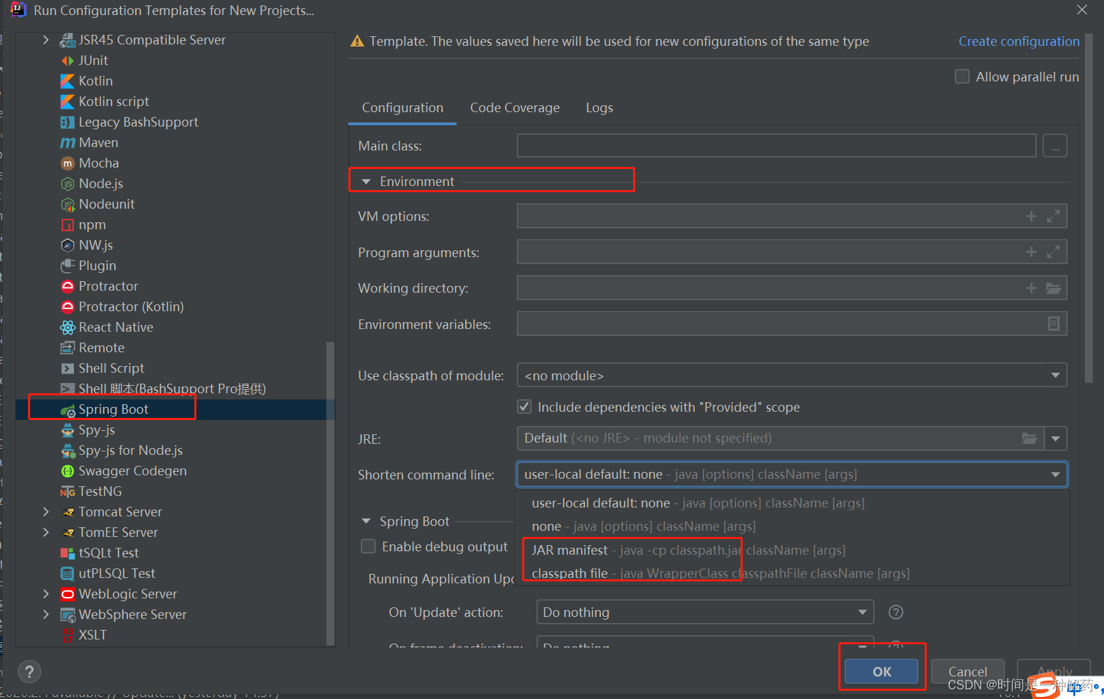Select the Spring Boot template icon
Image resolution: width=1104 pixels, height=699 pixels.
(x=68, y=409)
